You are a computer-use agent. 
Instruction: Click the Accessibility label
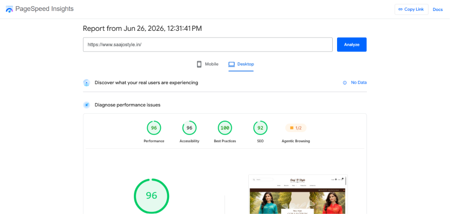[189, 141]
